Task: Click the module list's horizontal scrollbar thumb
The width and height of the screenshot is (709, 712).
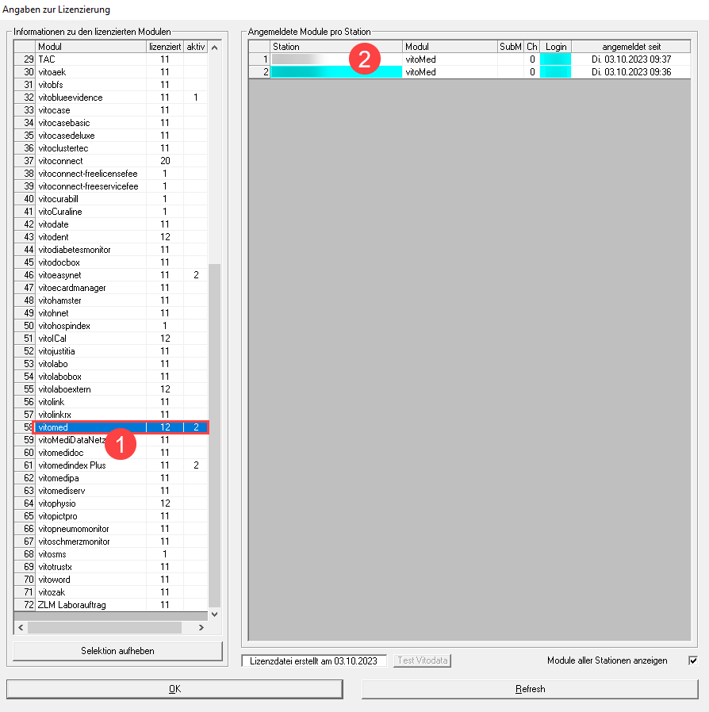Action: (x=105, y=627)
